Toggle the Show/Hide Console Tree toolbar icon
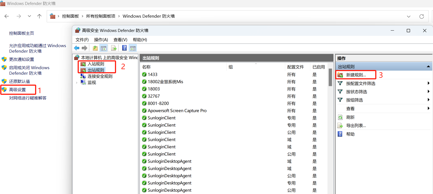Viewport: 433px width, 194px height. point(104,48)
